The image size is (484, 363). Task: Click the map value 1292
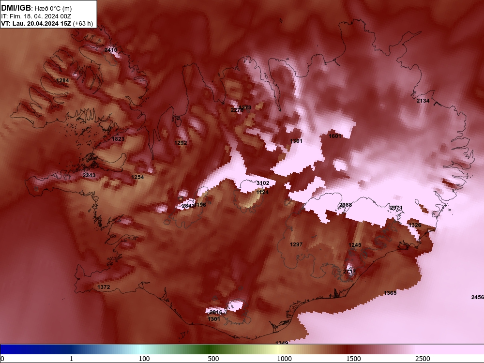[x=181, y=143]
